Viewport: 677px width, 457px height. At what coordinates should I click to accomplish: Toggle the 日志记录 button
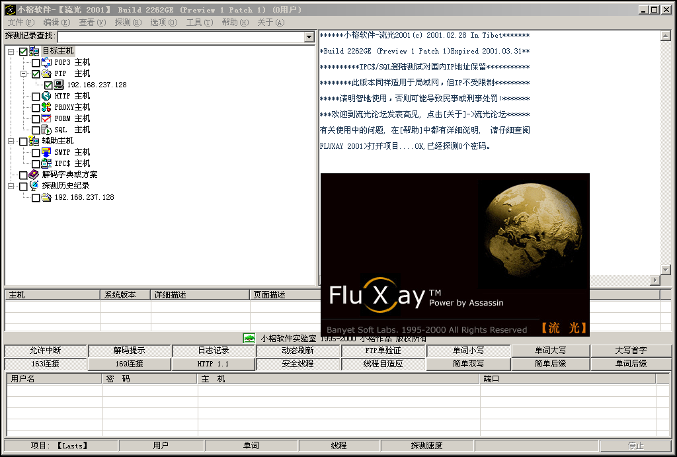pos(214,351)
